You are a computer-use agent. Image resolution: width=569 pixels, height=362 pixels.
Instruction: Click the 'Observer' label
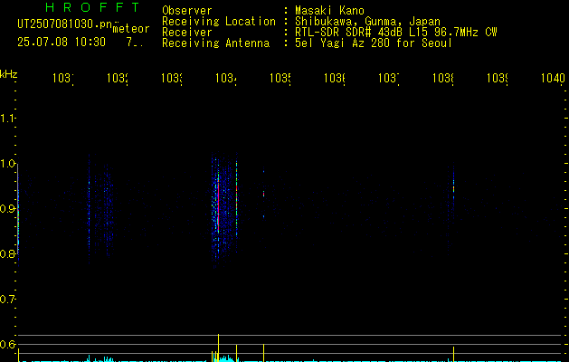tap(187, 11)
